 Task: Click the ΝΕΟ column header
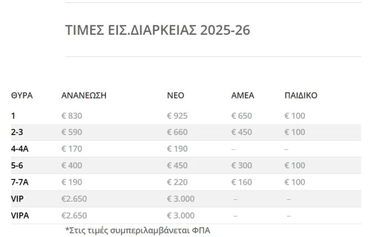click(x=176, y=96)
